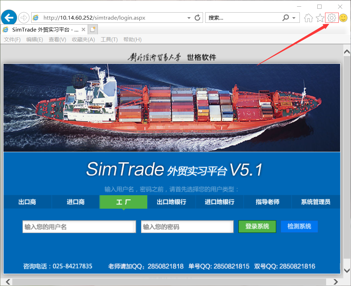This screenshot has width=351, height=286.
Task: Open the 文件(F) menu
Action: pos(12,40)
